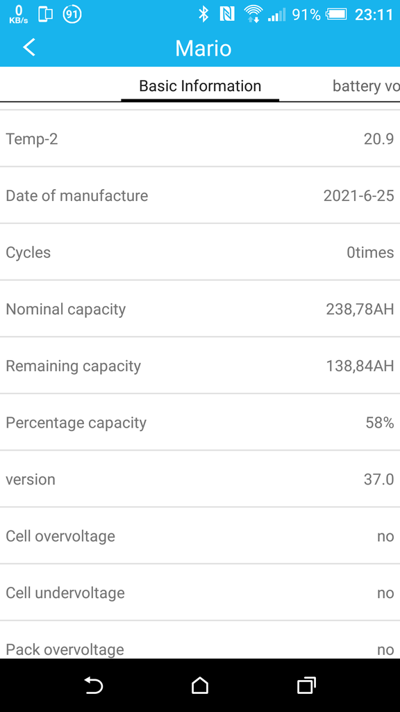The width and height of the screenshot is (400, 712).
Task: Select Date of manufacture row
Action: 200,195
